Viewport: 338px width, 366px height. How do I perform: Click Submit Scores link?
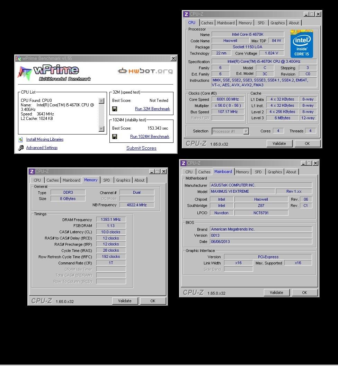pos(141,148)
